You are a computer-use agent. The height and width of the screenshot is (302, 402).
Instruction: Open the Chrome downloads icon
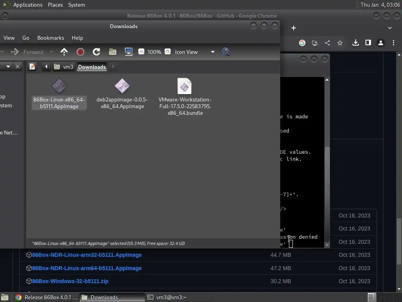(x=356, y=42)
